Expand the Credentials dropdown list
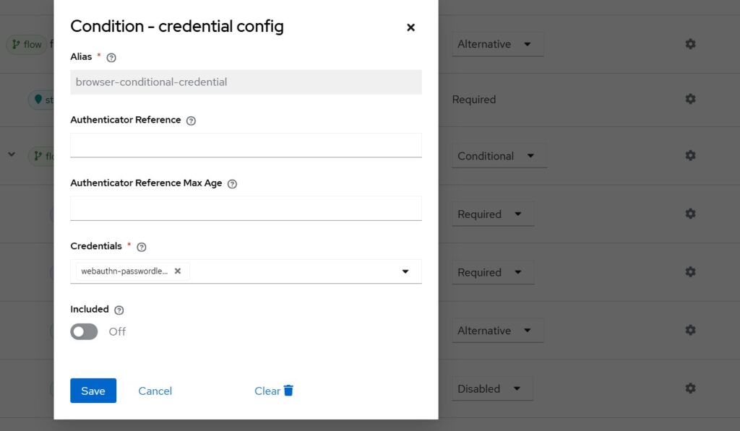This screenshot has height=431, width=740. pyautogui.click(x=405, y=271)
